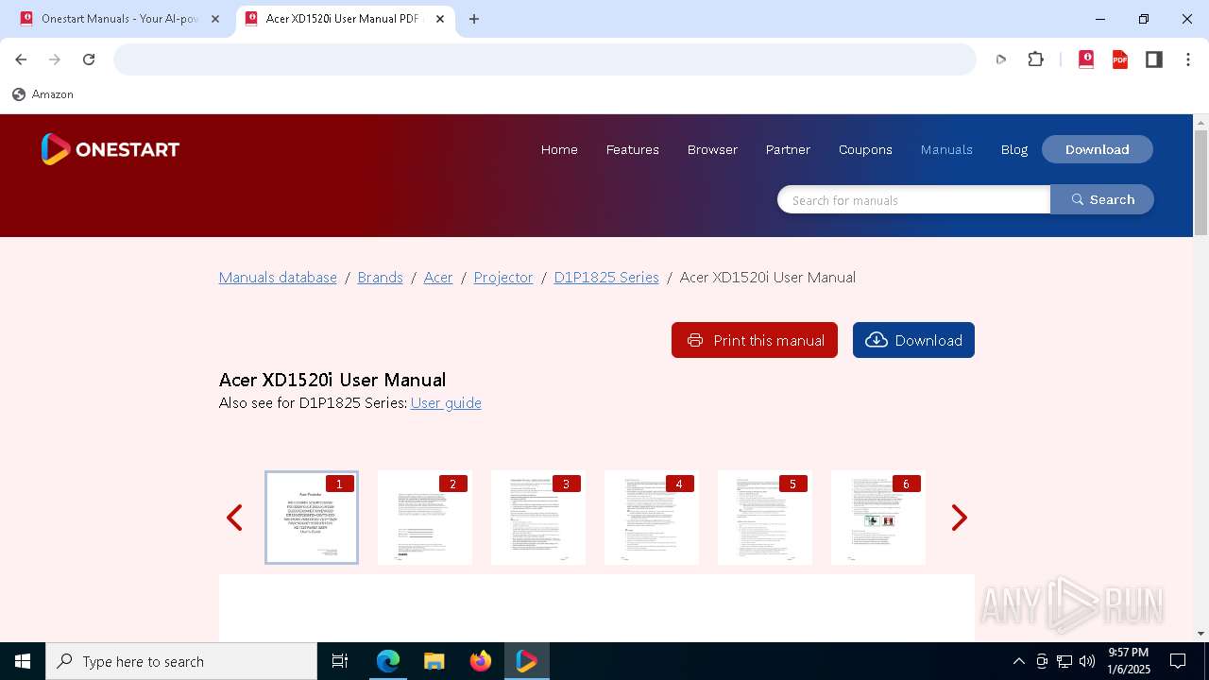
Task: Toggle the browser side panel icon
Action: (1154, 59)
